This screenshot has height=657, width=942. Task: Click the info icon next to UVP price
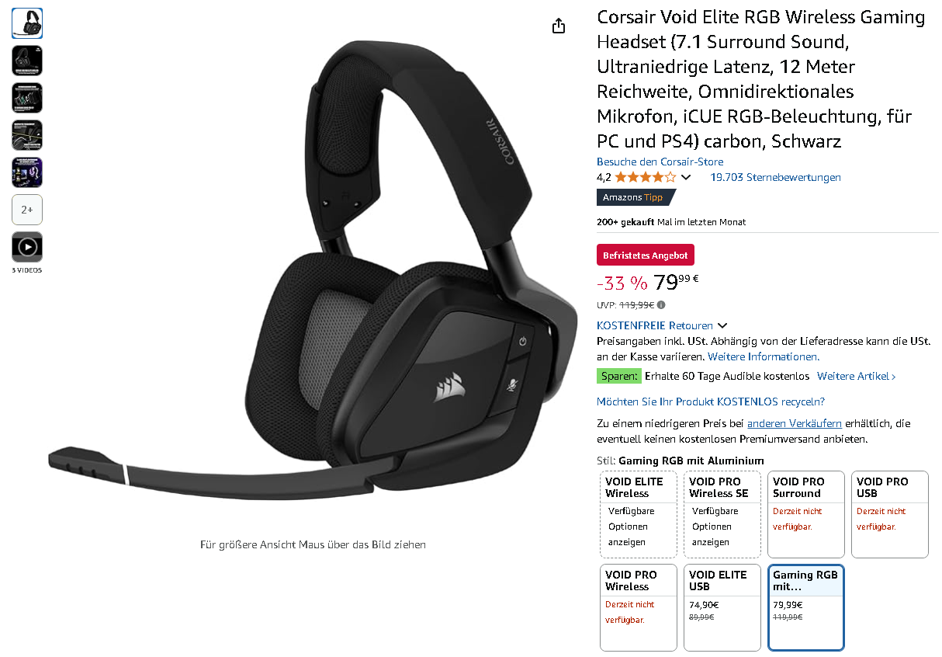point(661,305)
